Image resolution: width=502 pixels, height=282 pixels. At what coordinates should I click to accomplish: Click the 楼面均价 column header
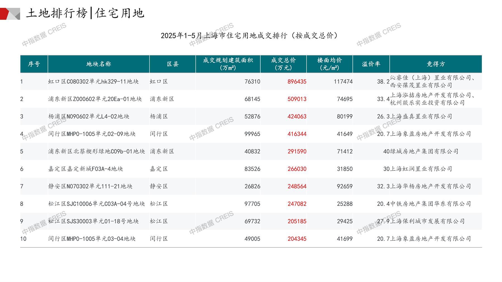(329, 64)
